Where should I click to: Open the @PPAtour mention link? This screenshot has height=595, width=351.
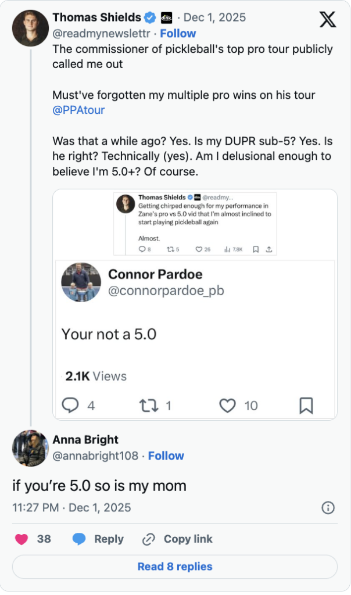78,110
